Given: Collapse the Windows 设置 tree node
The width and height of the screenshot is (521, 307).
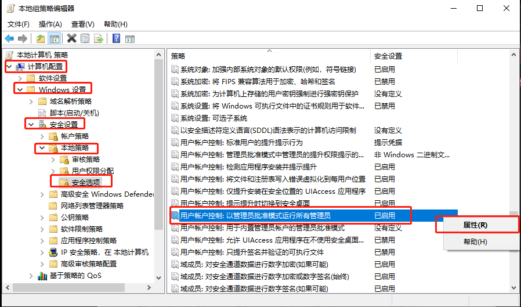Looking at the screenshot, I should coord(20,89).
